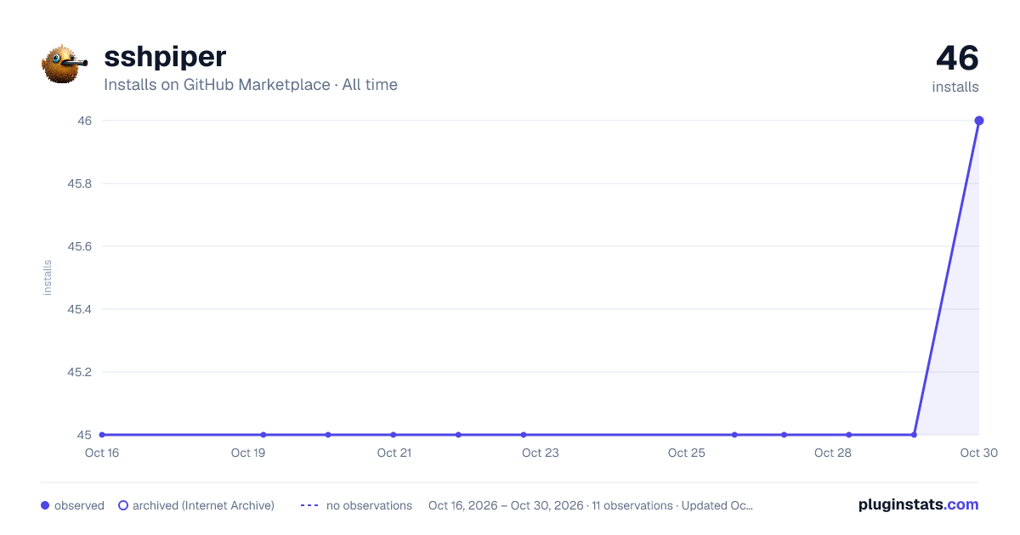Click the 'Oct 28' x-axis label
Viewport: 1020px width, 535px height.
pos(833,453)
